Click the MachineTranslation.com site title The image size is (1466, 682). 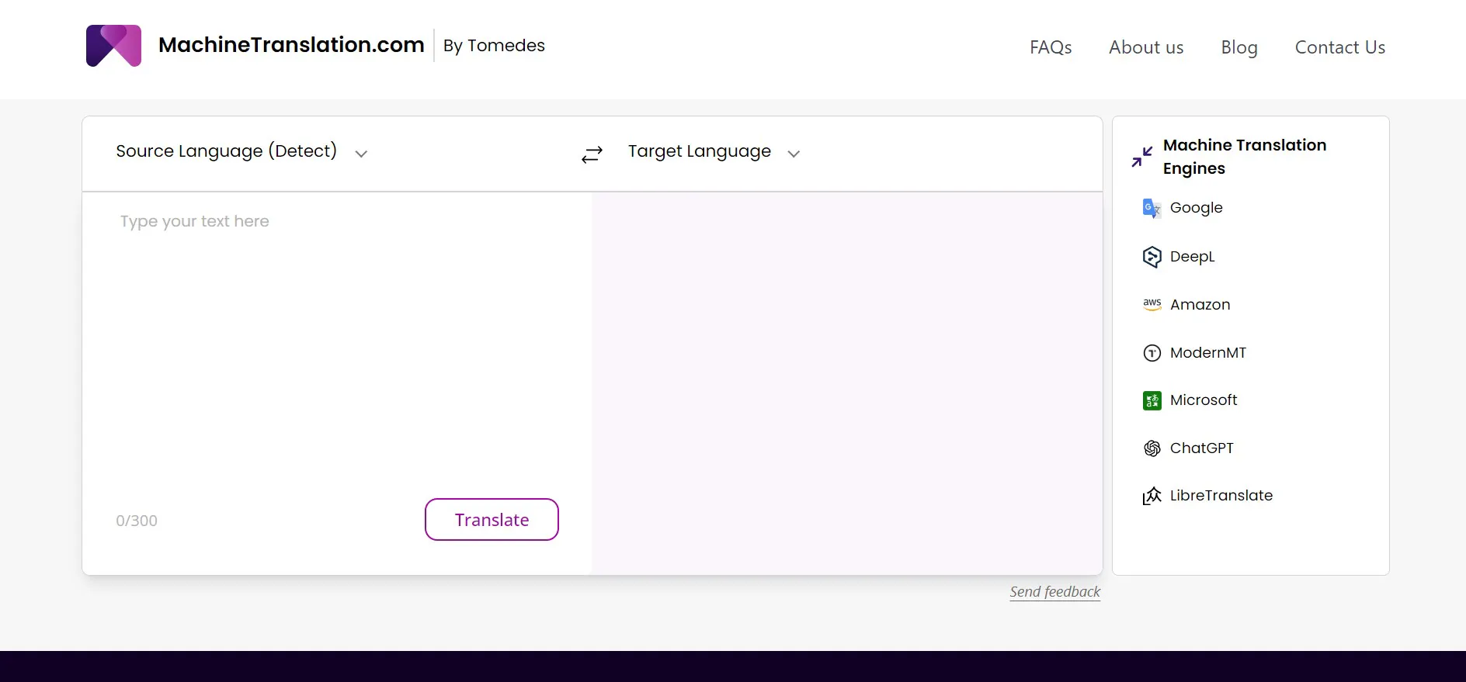tap(291, 45)
